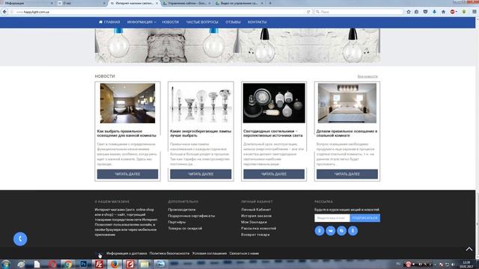Screen dimensions: 479x269
Task: Click the browser address bar
Action: point(159,12)
